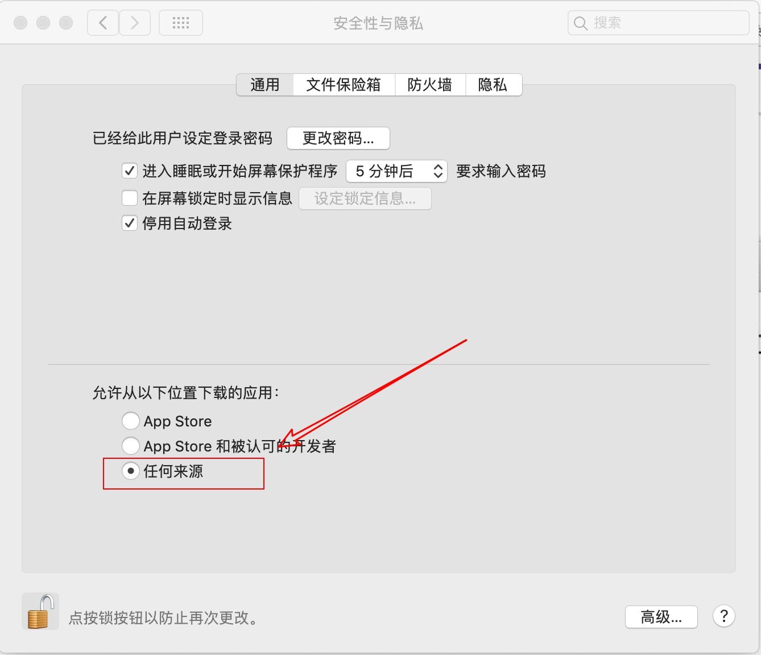Click the 已经给此用户设定登录密码 label
Image resolution: width=761 pixels, height=655 pixels.
[x=183, y=138]
